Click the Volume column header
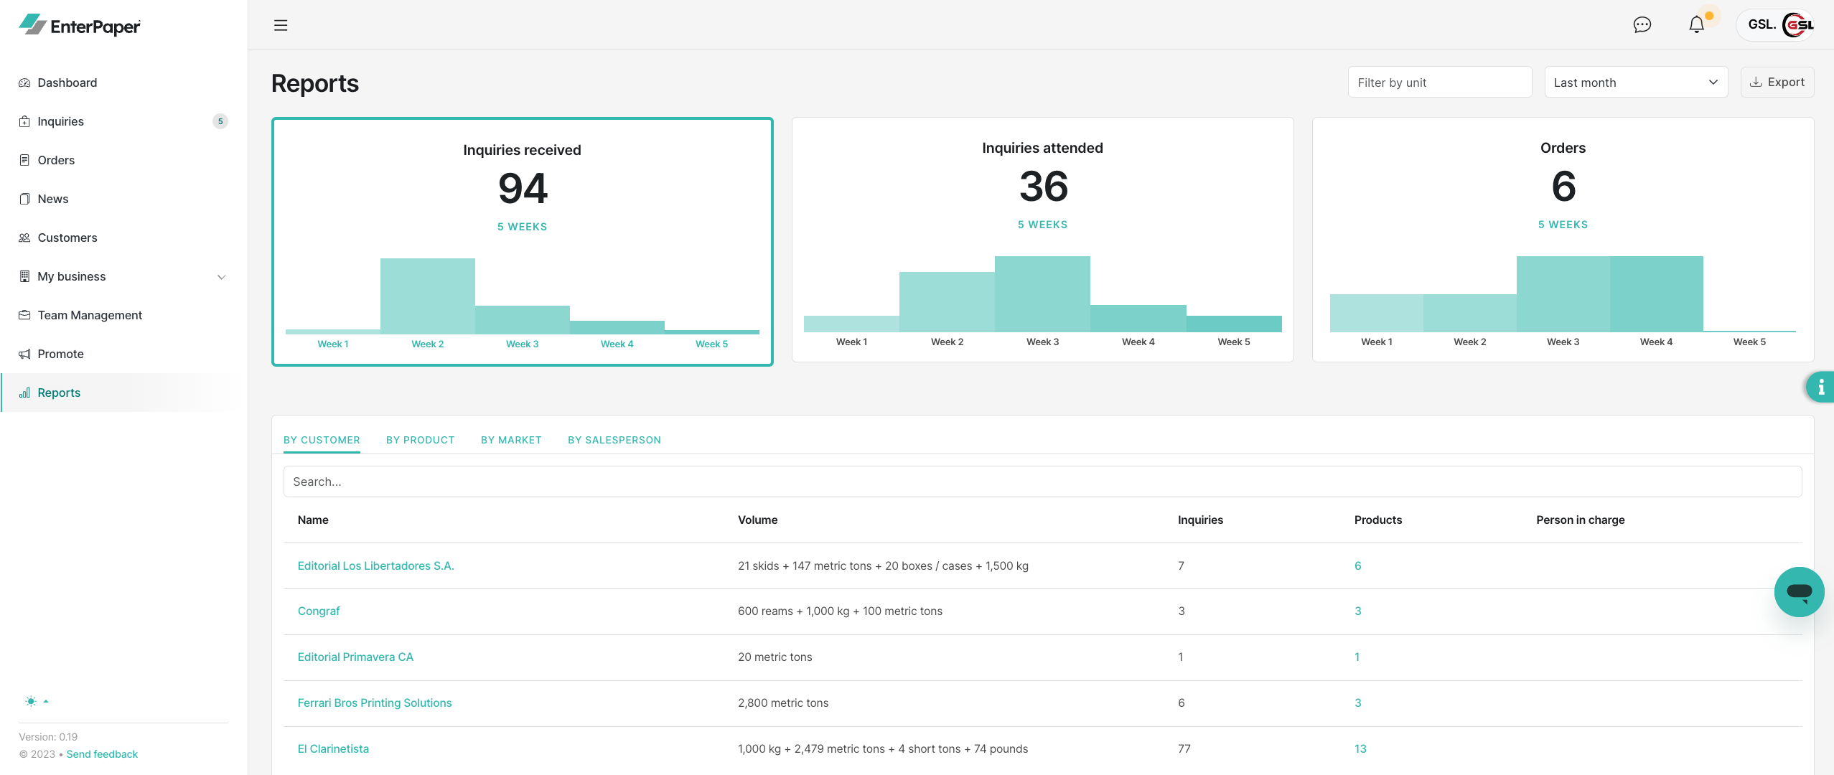The width and height of the screenshot is (1834, 775). [x=757, y=520]
